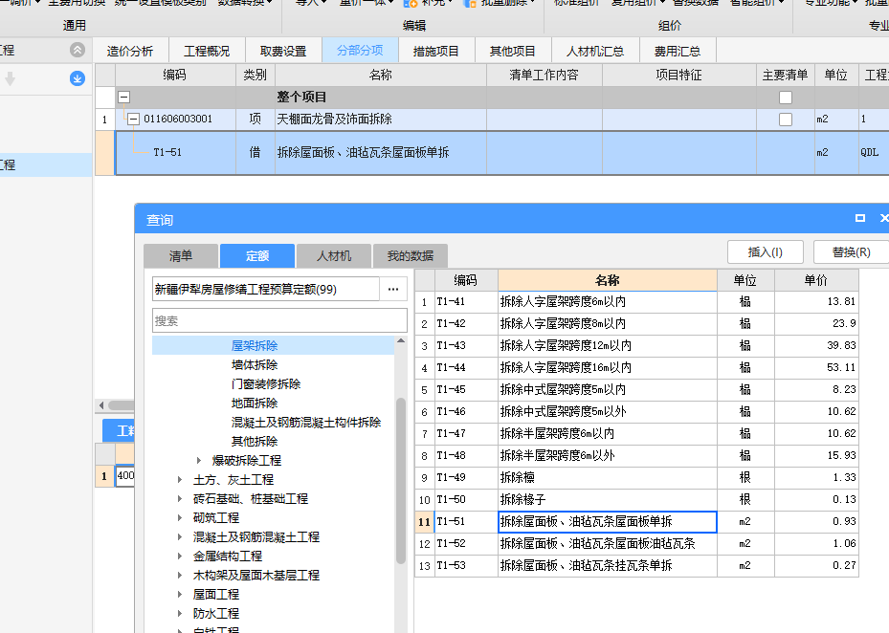Open the 措施项目 tab
Screen dimensions: 889x633
(436, 51)
